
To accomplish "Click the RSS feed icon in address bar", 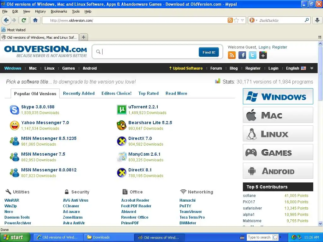I will [x=230, y=20].
